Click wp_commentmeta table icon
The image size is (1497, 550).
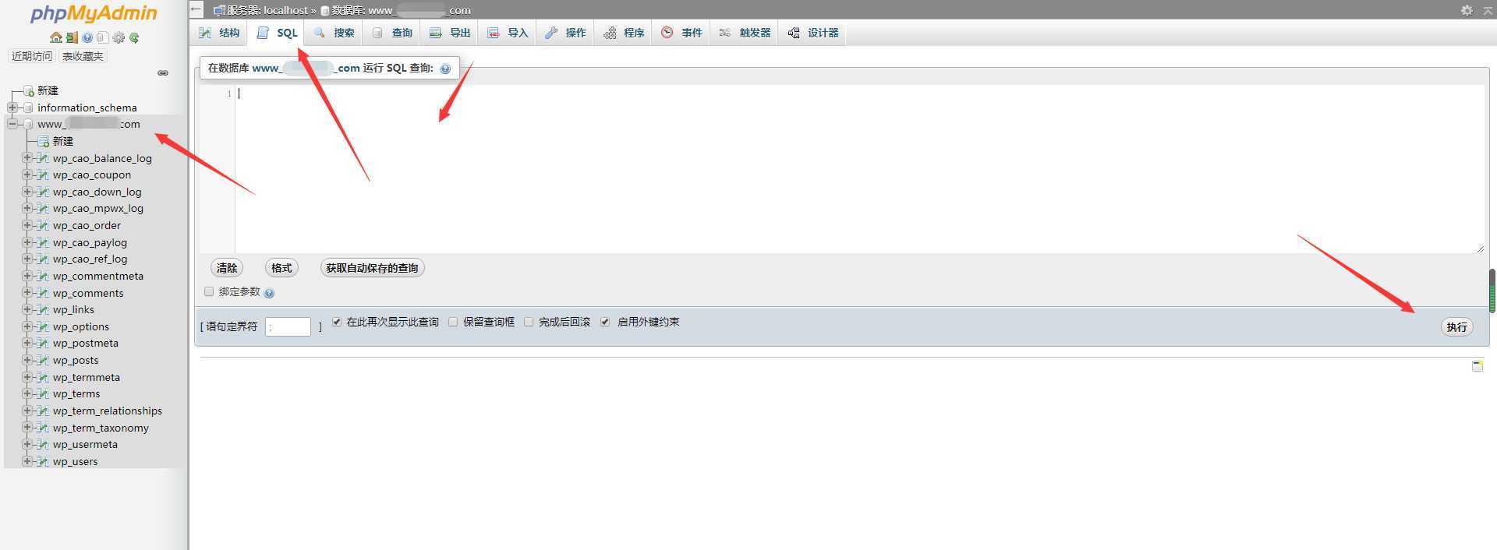click(44, 276)
